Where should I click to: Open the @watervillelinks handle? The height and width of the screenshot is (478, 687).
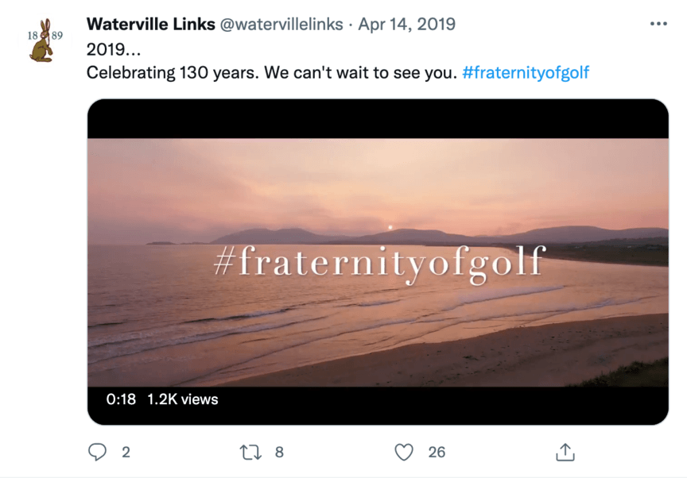tap(281, 25)
